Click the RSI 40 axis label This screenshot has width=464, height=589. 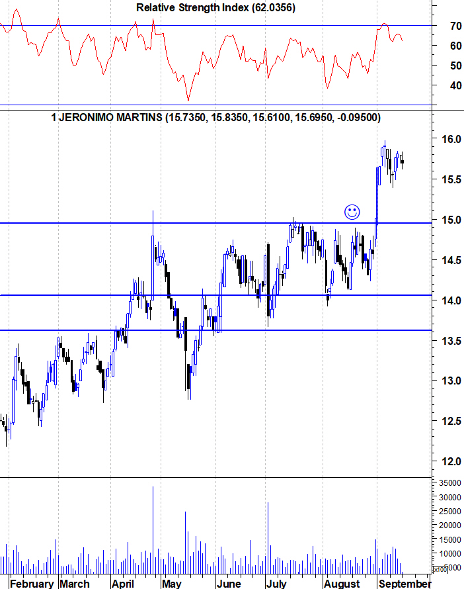click(x=456, y=85)
